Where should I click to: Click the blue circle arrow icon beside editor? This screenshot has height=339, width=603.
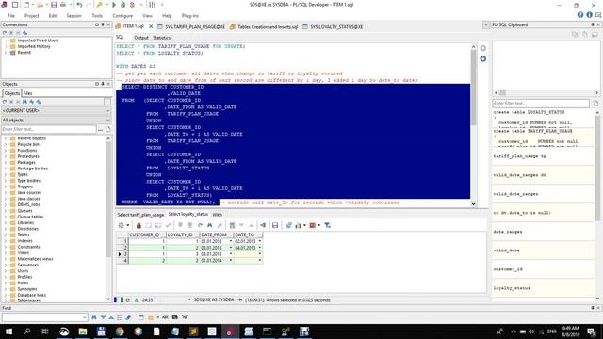483,58
